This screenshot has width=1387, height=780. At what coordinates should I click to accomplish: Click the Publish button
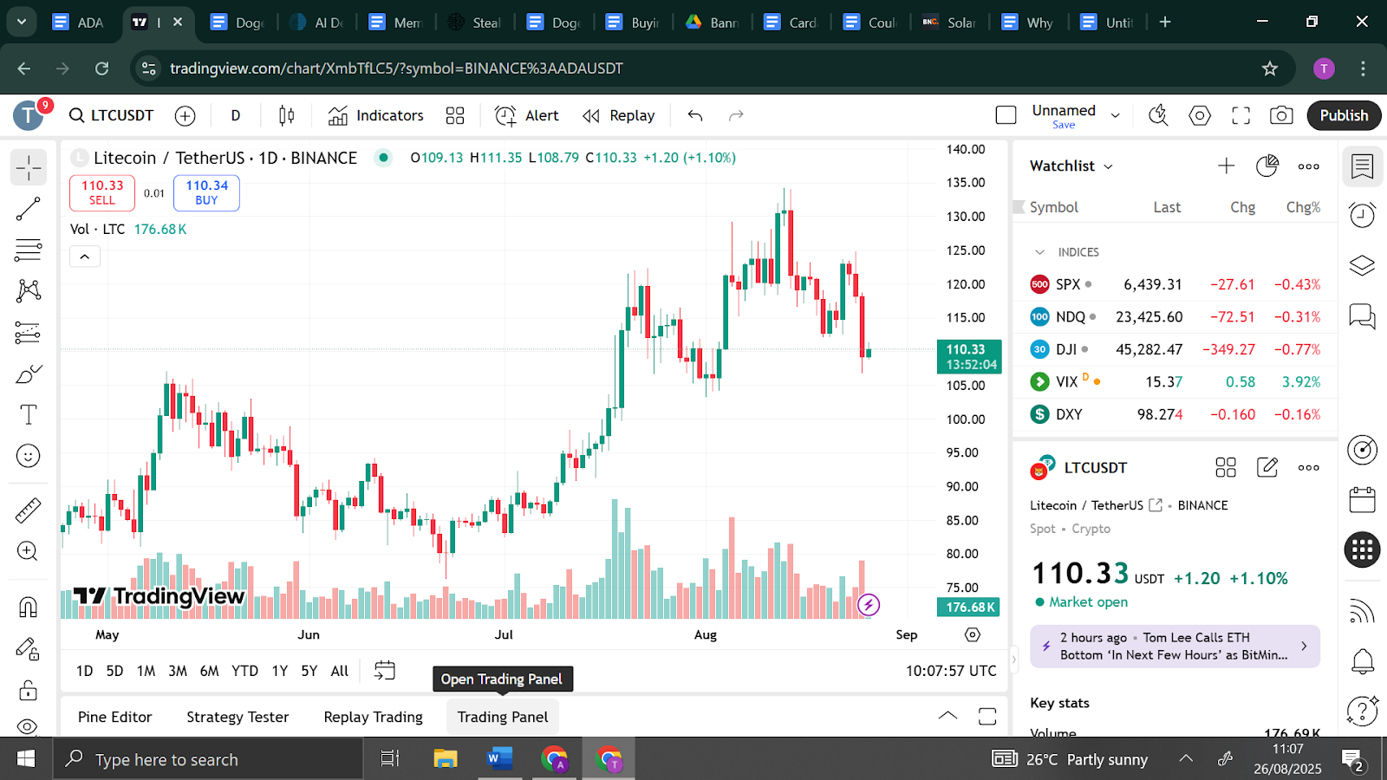tap(1344, 115)
